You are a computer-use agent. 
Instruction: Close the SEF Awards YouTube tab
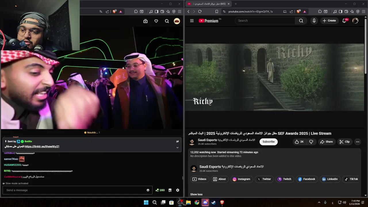click(x=229, y=4)
